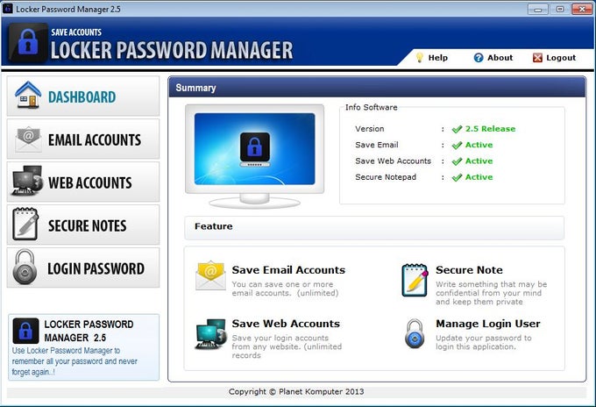Open the About dialog
Screen dimensions: 596x407
(x=493, y=58)
